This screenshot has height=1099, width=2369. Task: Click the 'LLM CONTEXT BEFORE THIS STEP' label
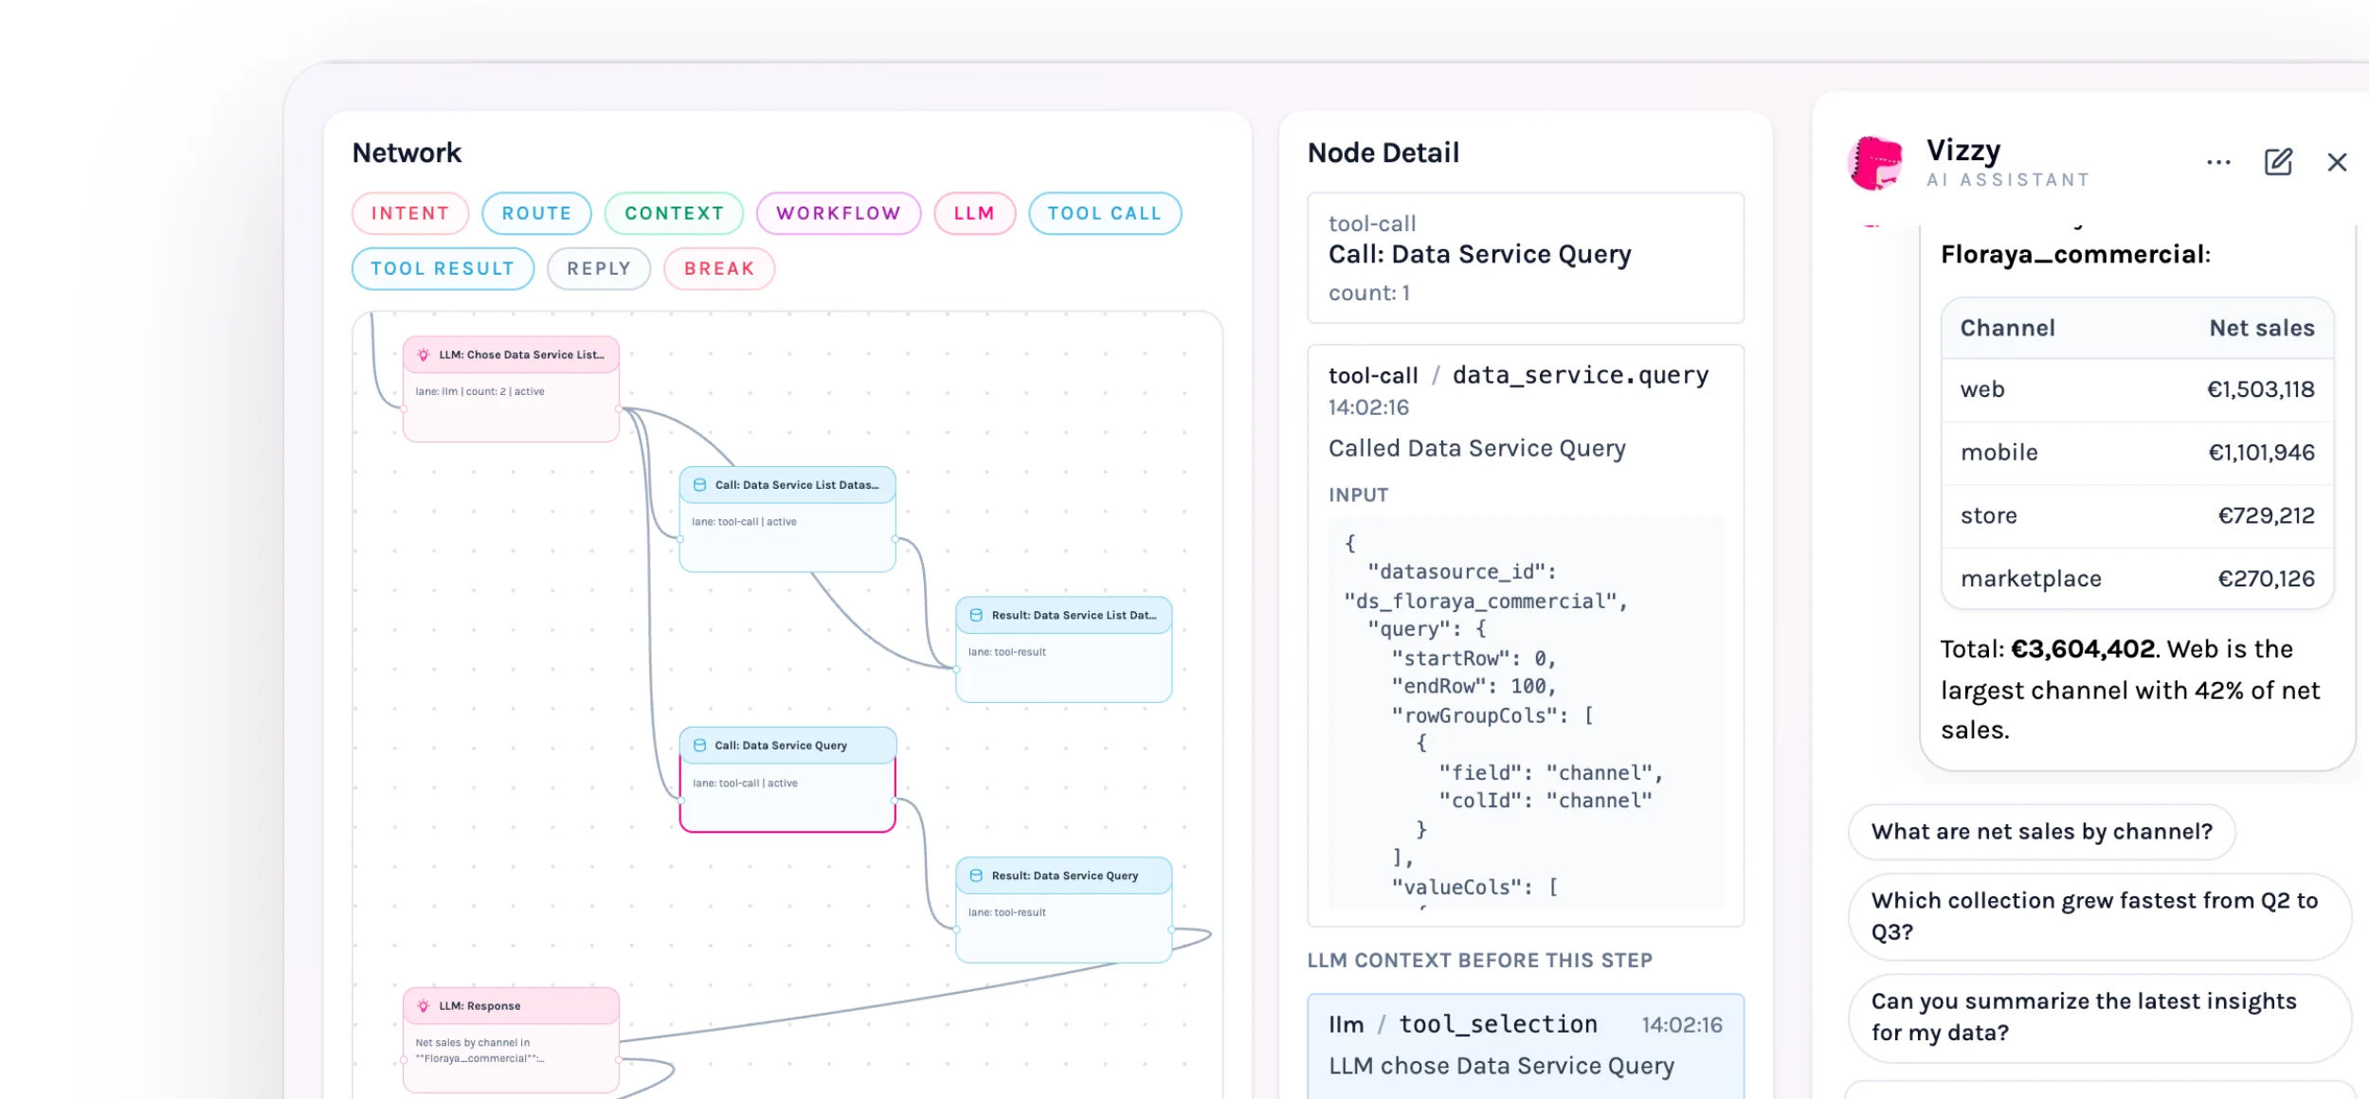1479,960
